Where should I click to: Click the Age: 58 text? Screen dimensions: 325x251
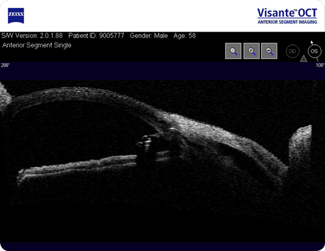[185, 35]
